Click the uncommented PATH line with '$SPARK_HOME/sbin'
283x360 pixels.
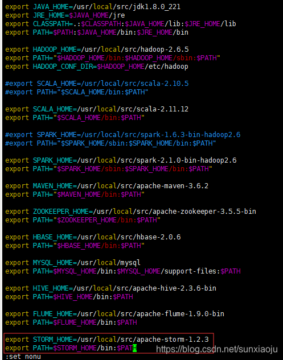109,169
